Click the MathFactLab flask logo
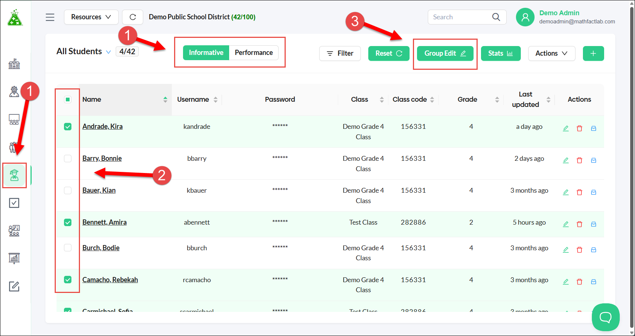 [15, 17]
